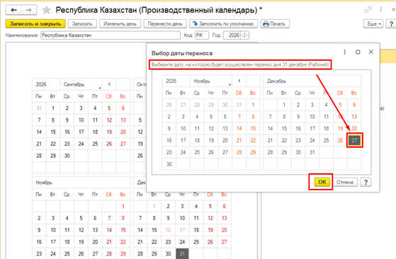The width and height of the screenshot is (396, 259).
Task: Select December 16 in main calendar
Action: [x=168, y=230]
